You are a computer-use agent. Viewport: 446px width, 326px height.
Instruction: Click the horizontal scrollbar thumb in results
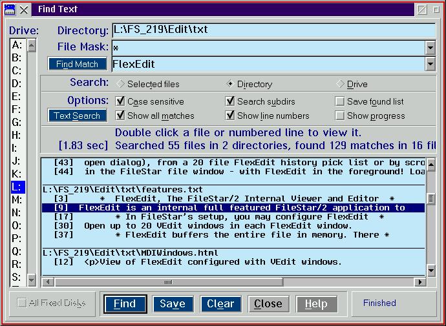[169, 282]
